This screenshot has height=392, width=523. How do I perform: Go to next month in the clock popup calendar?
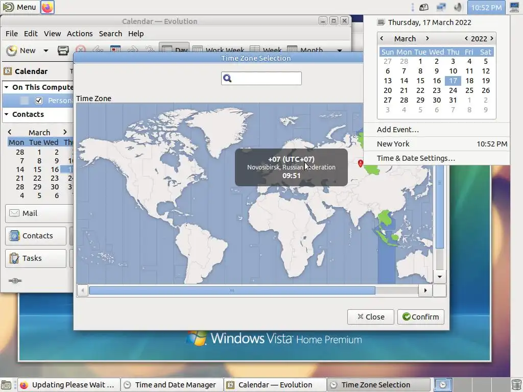(427, 38)
